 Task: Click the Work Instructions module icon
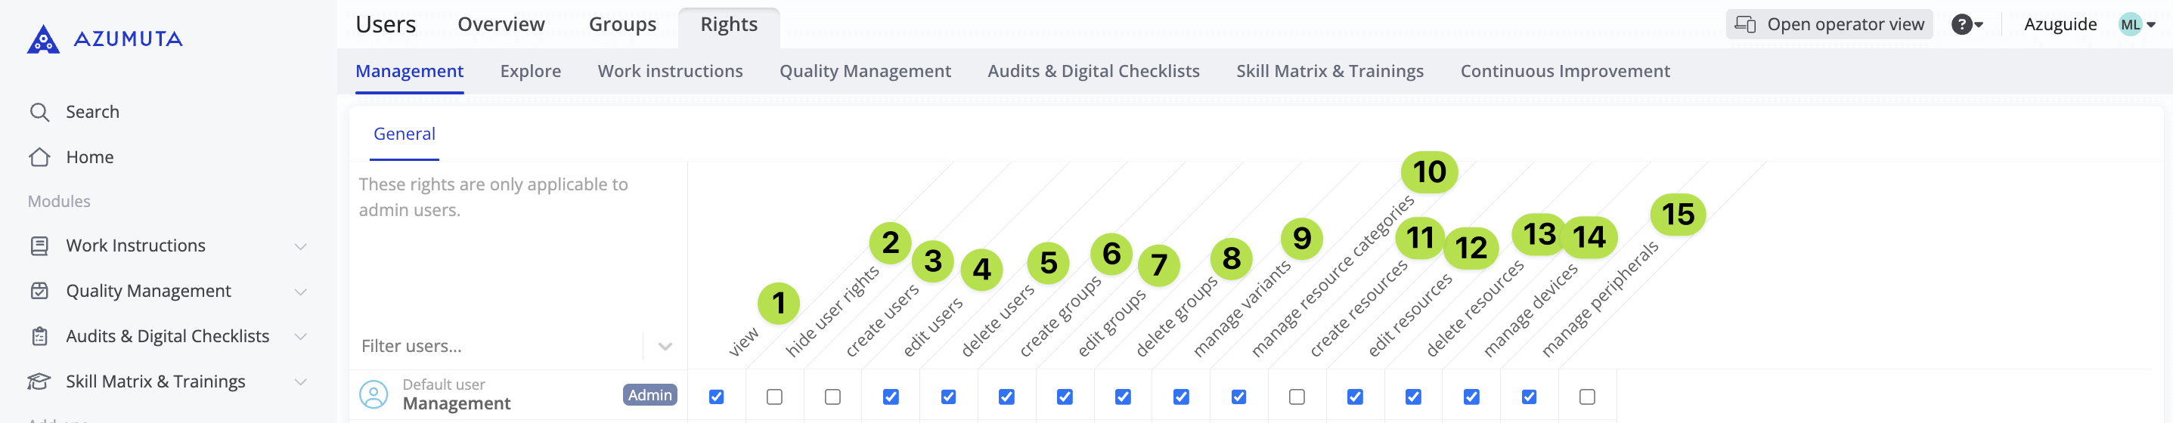(x=39, y=246)
